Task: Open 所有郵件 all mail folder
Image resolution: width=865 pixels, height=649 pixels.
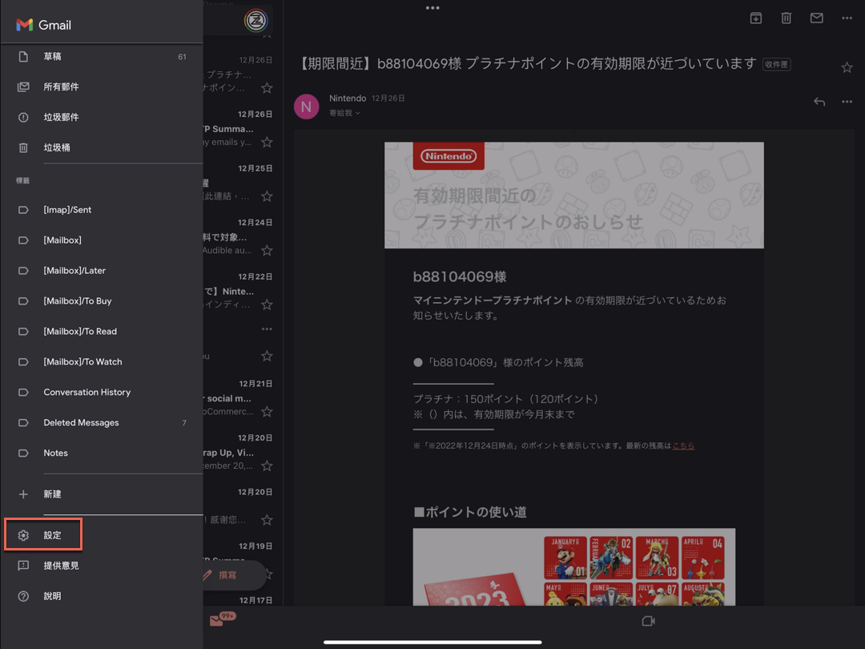Action: click(x=102, y=87)
